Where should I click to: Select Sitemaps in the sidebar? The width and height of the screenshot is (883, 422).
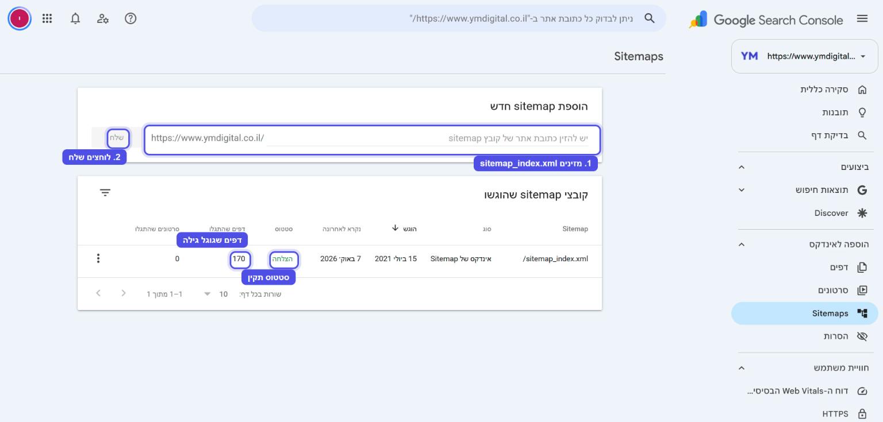pos(804,313)
